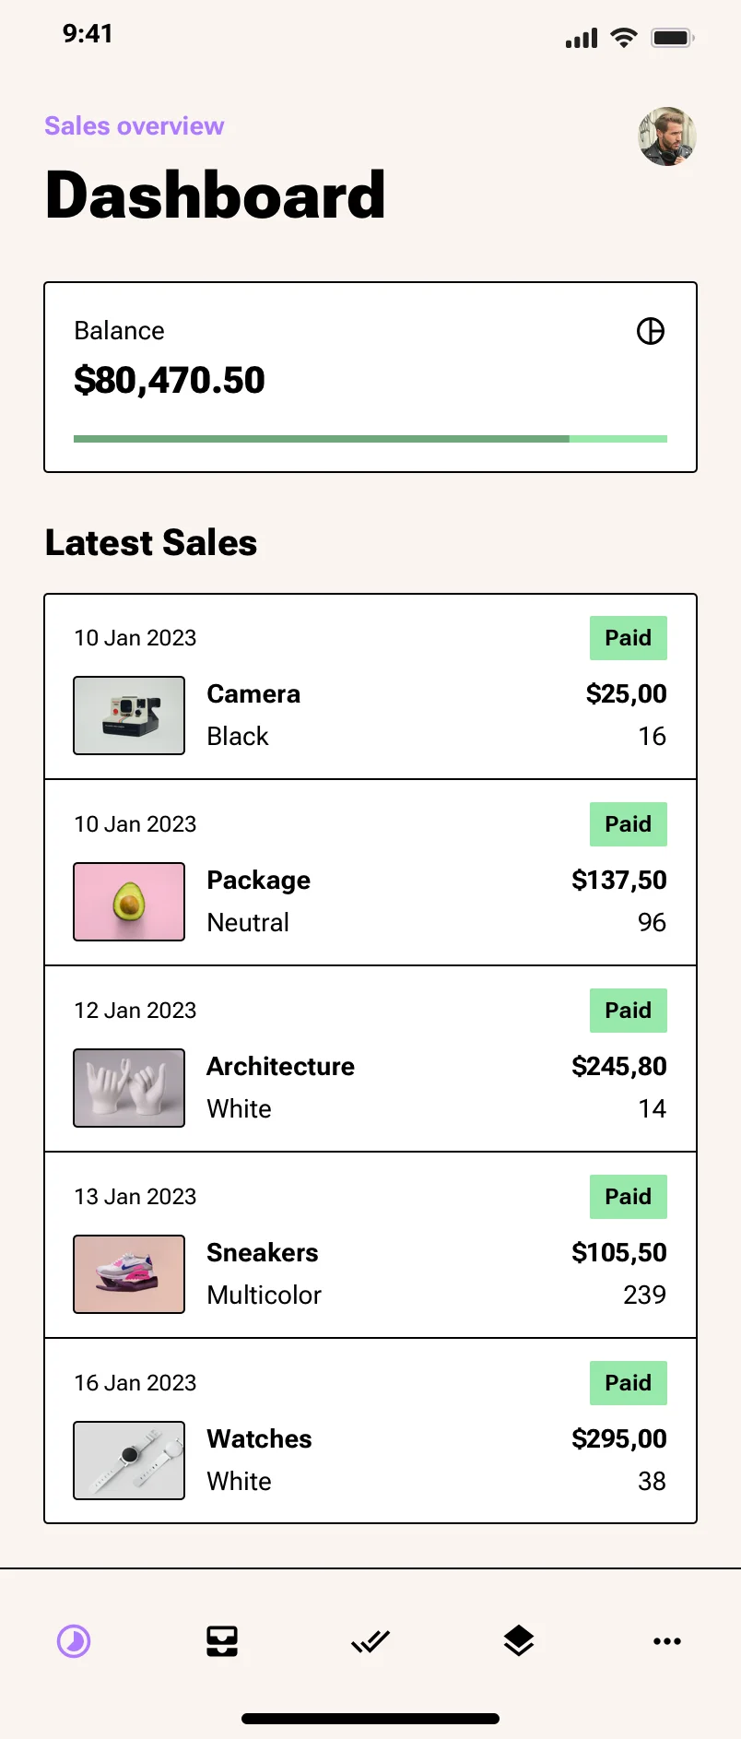Open the profile avatar photo

click(665, 136)
